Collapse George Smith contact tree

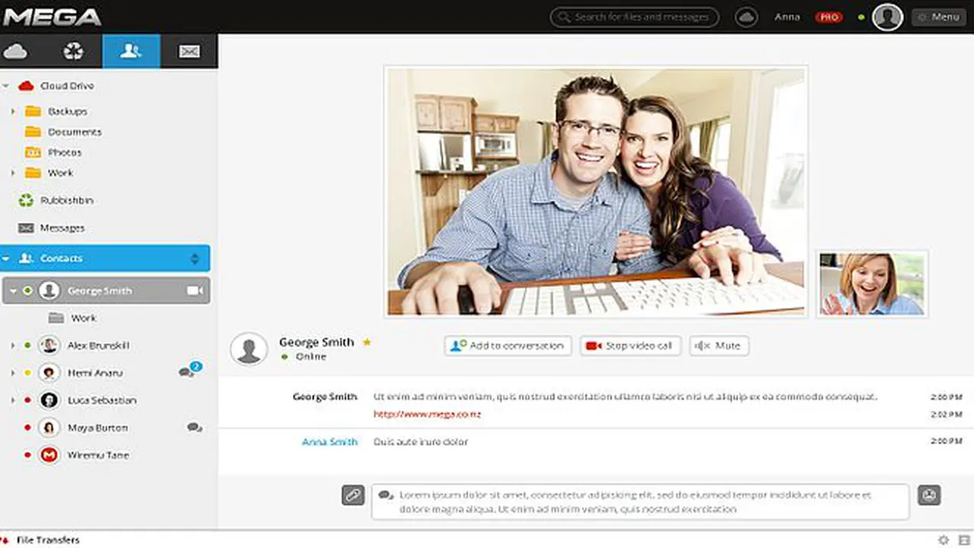pos(13,291)
